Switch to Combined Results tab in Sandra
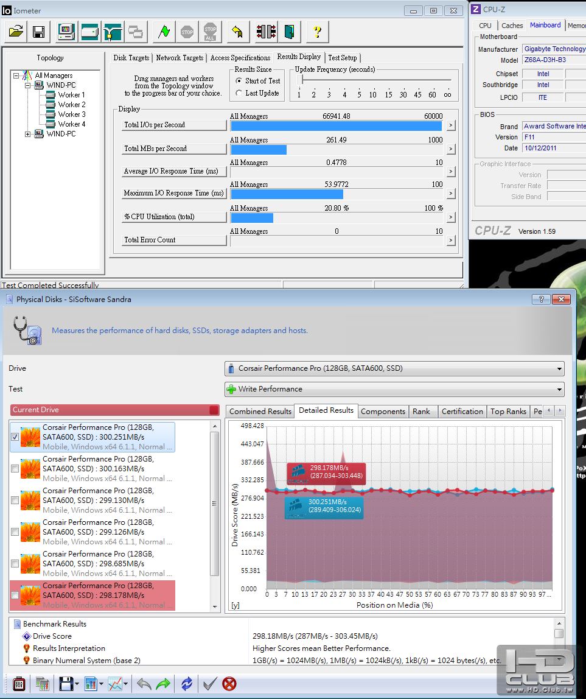586x699 pixels. tap(260, 412)
